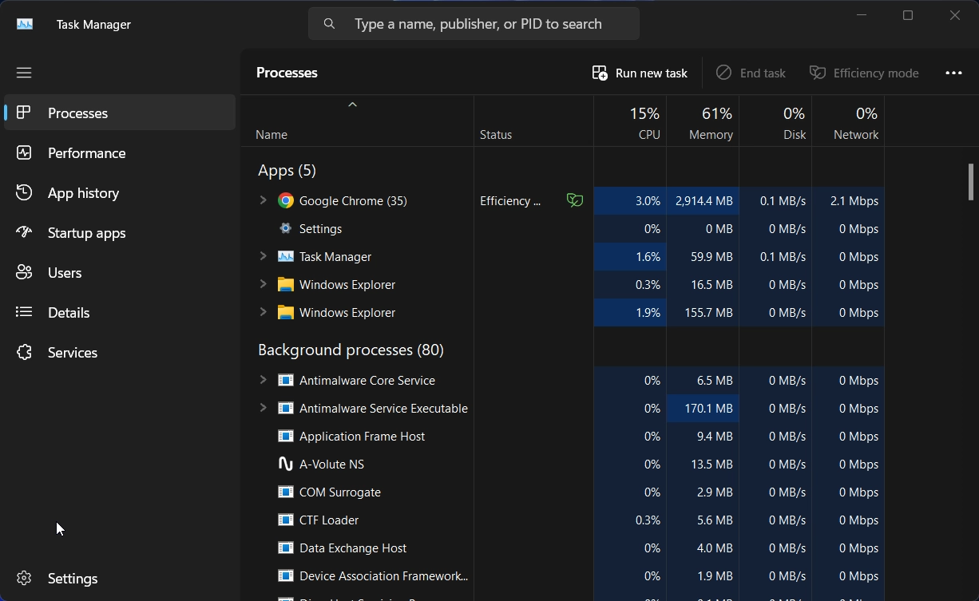Open the Startup apps page
The image size is (979, 601).
click(120, 232)
